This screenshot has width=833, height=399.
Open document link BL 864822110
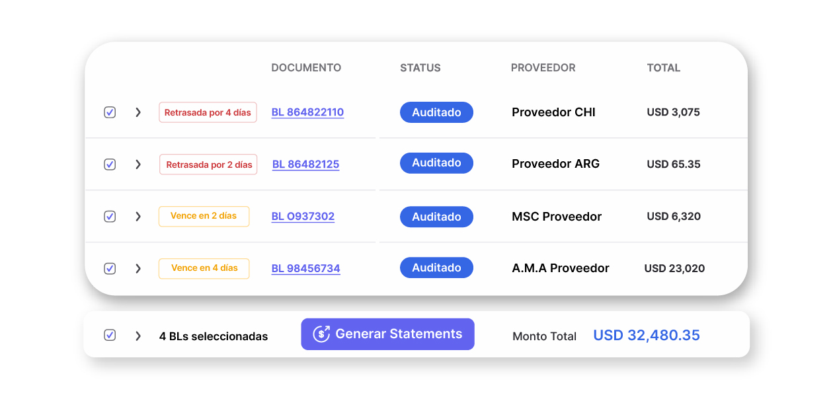click(x=307, y=112)
